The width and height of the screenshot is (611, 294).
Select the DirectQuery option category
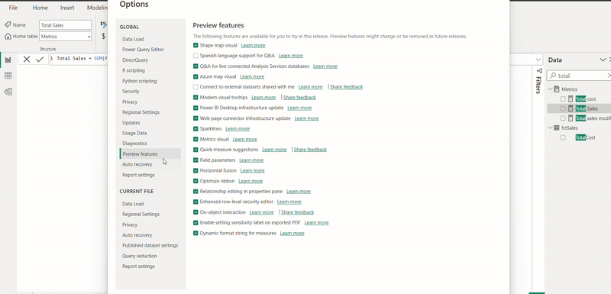pyautogui.click(x=135, y=60)
